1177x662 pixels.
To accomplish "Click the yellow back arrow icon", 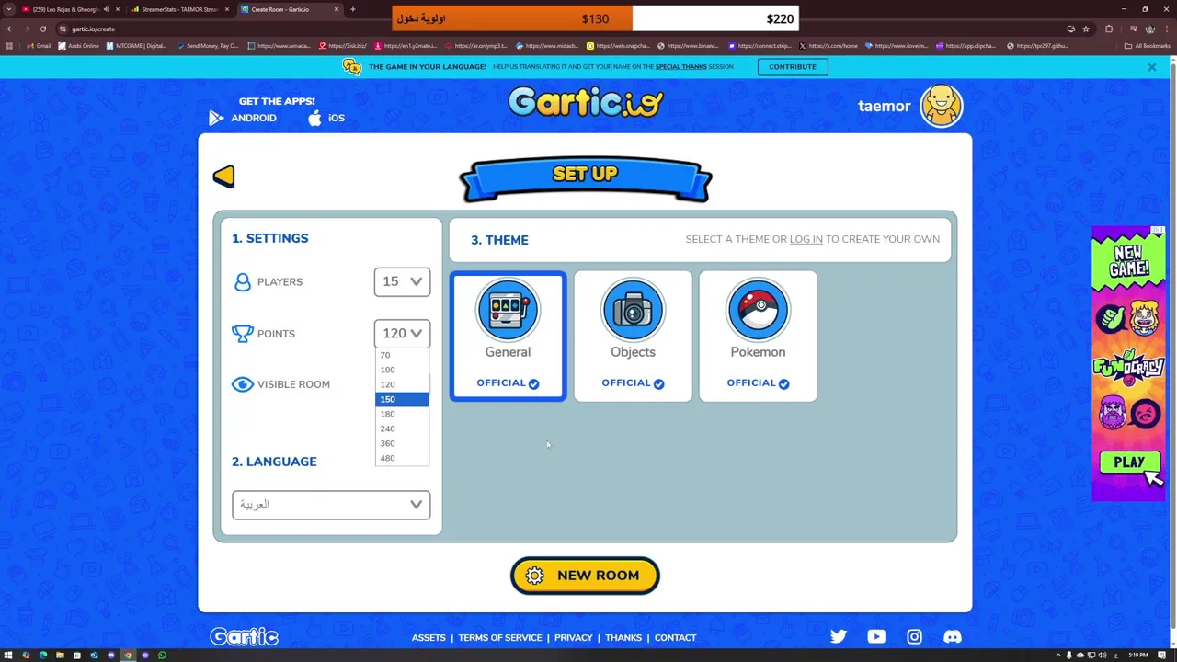I will [223, 177].
